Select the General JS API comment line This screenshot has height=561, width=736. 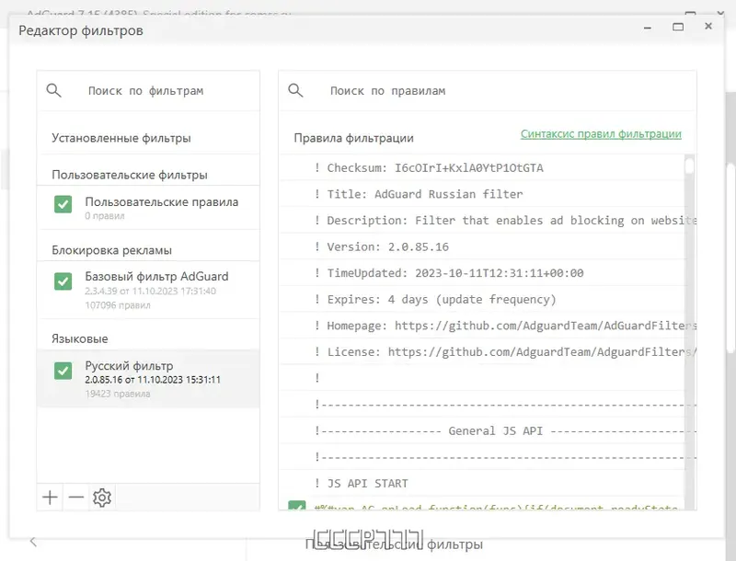(482, 430)
